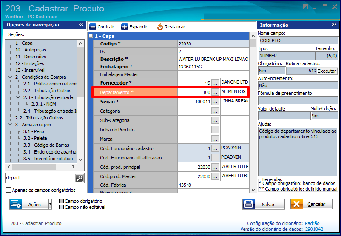Select '3.5 - Inventário rotativo' tree item
This screenshot has width=341, height=236.
pos(48,159)
